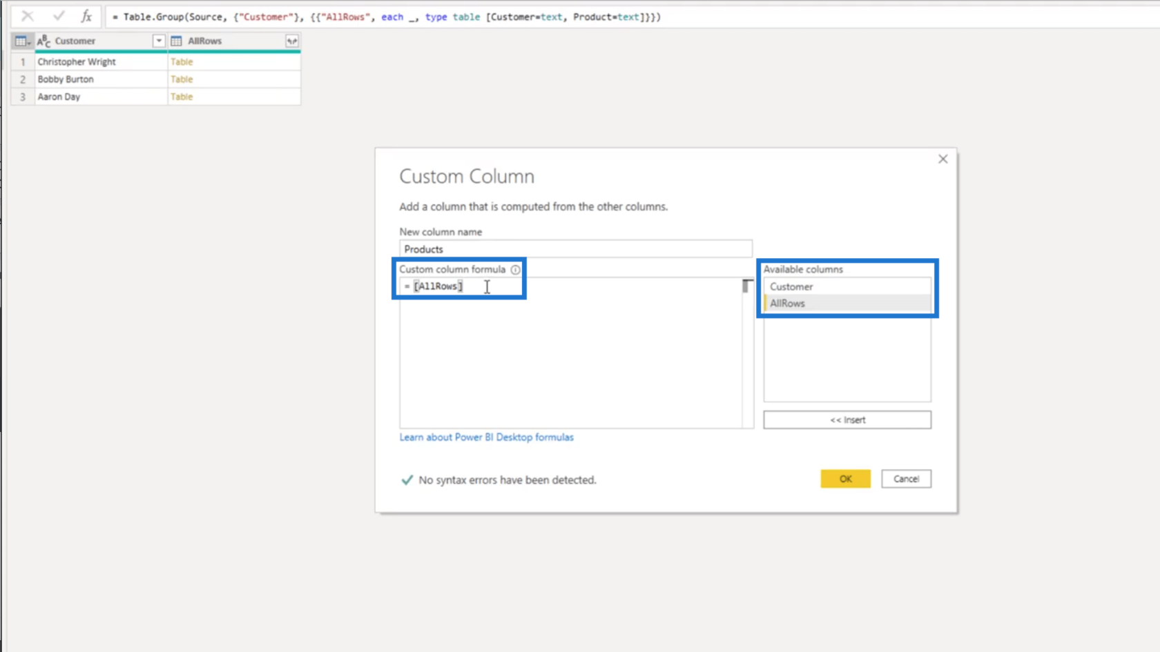Select the Customer column header
This screenshot has width=1160, height=652.
coord(101,41)
